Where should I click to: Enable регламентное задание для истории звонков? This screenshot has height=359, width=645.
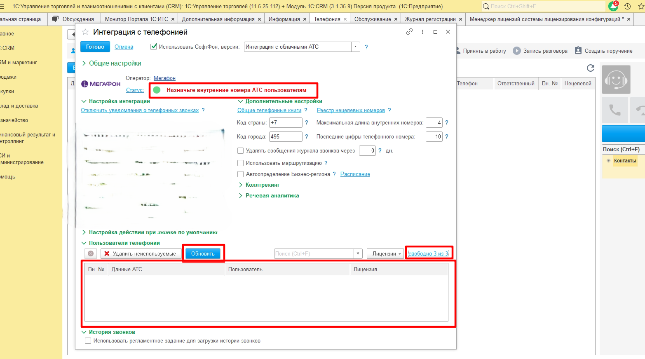point(88,341)
